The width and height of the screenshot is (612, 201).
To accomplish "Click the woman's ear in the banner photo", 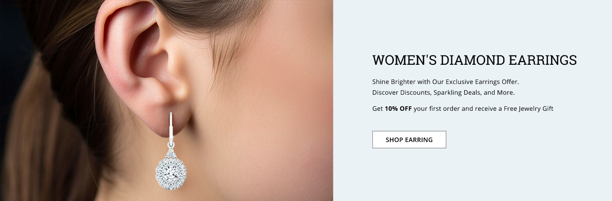I will coord(143,67).
